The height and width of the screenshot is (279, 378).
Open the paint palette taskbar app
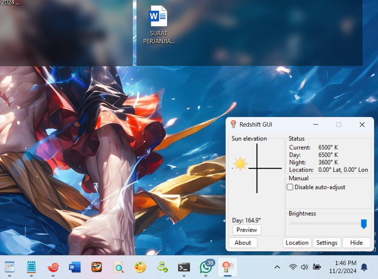(140, 267)
